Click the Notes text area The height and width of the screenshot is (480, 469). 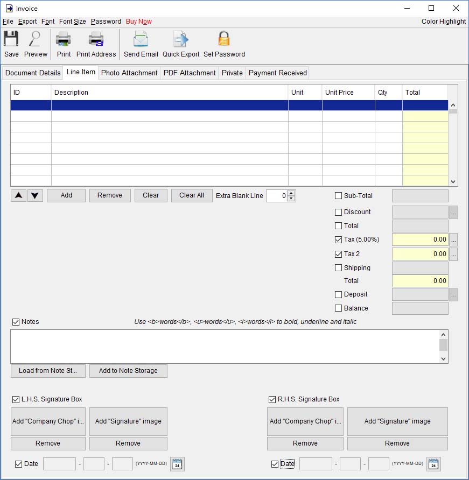(x=225, y=347)
